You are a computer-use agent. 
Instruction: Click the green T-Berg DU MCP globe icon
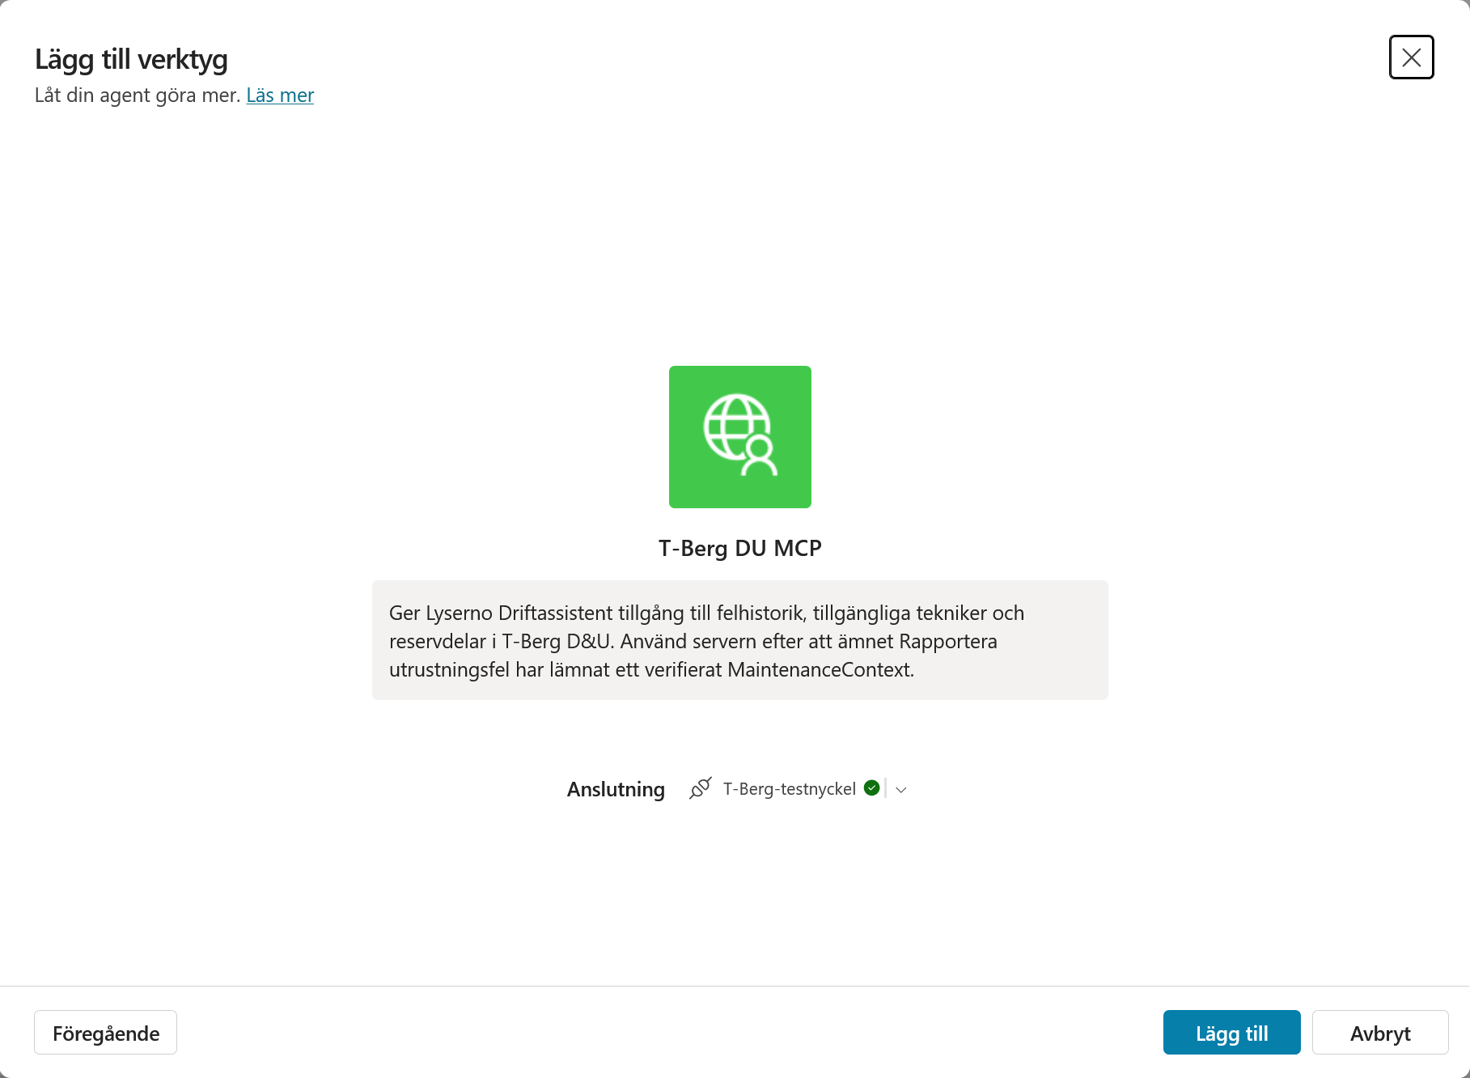pyautogui.click(x=739, y=437)
